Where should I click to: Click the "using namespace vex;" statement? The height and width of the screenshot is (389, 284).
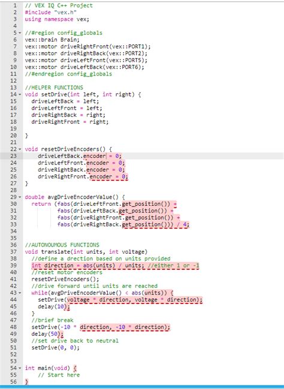[x=57, y=19]
